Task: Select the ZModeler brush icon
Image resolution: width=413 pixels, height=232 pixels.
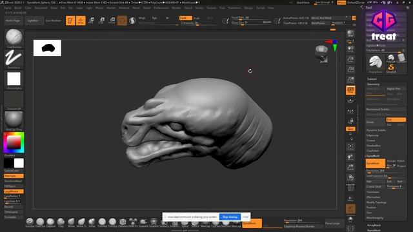Action: [x=123, y=222]
